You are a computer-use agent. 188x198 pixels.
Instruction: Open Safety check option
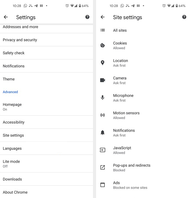tap(14, 53)
